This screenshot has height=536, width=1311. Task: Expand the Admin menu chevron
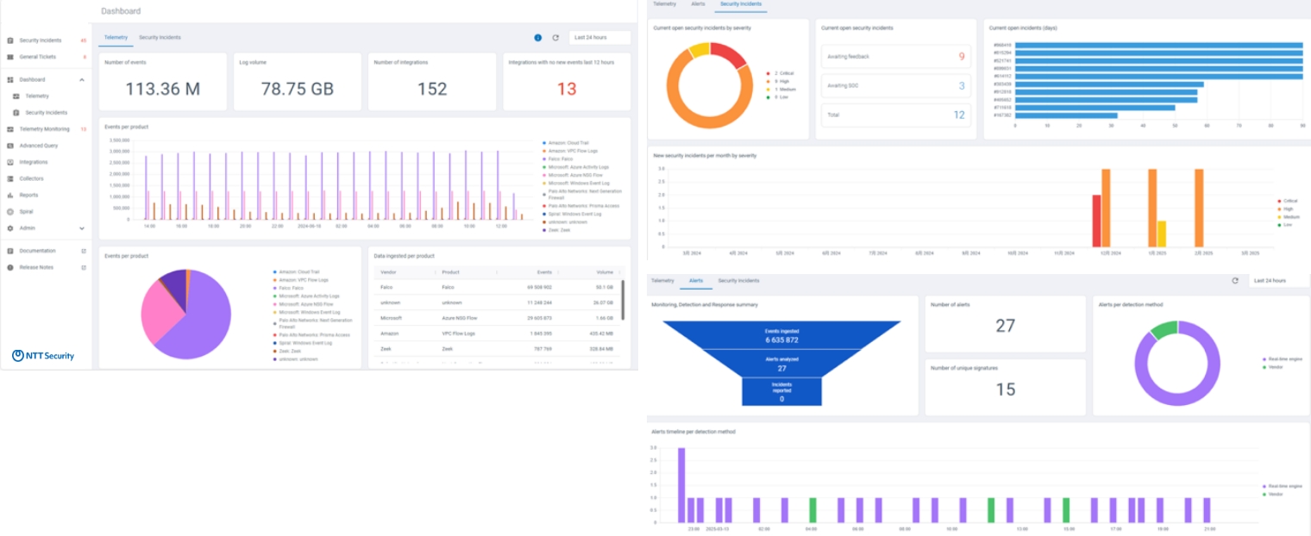tap(82, 228)
